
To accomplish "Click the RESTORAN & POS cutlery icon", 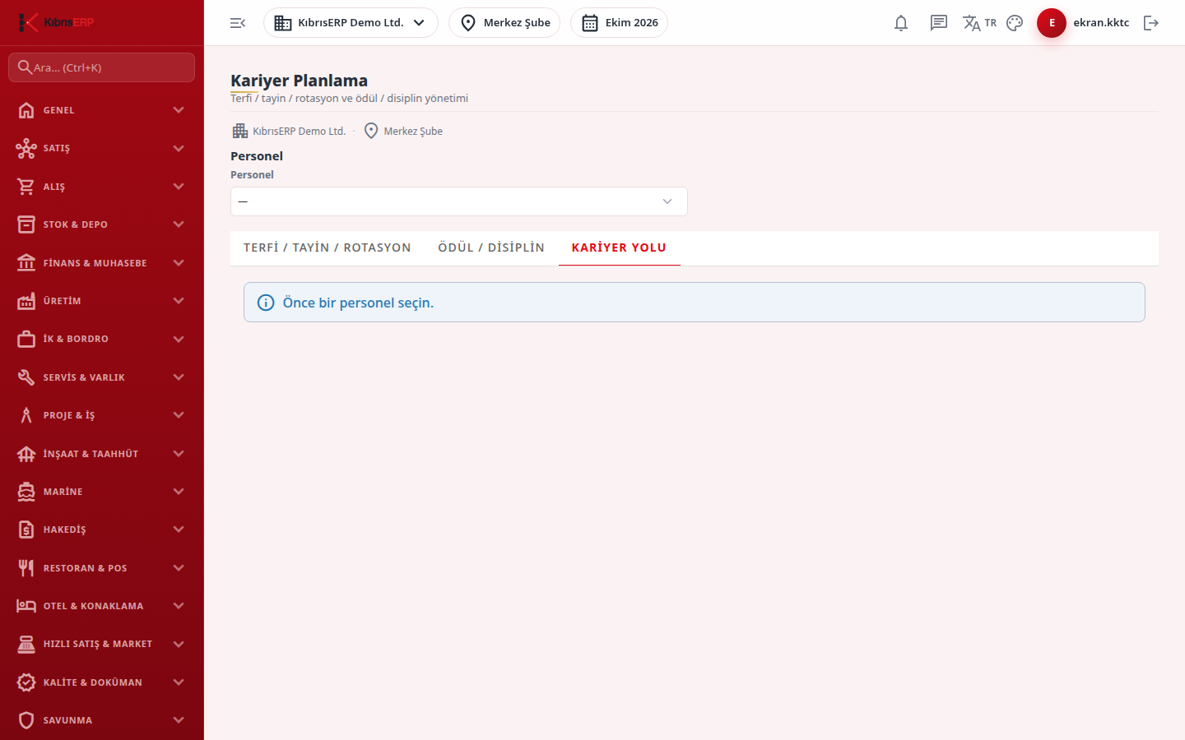I will tap(26, 568).
